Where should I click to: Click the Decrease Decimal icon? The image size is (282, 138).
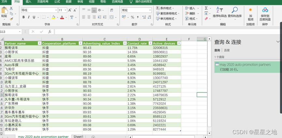149,17
